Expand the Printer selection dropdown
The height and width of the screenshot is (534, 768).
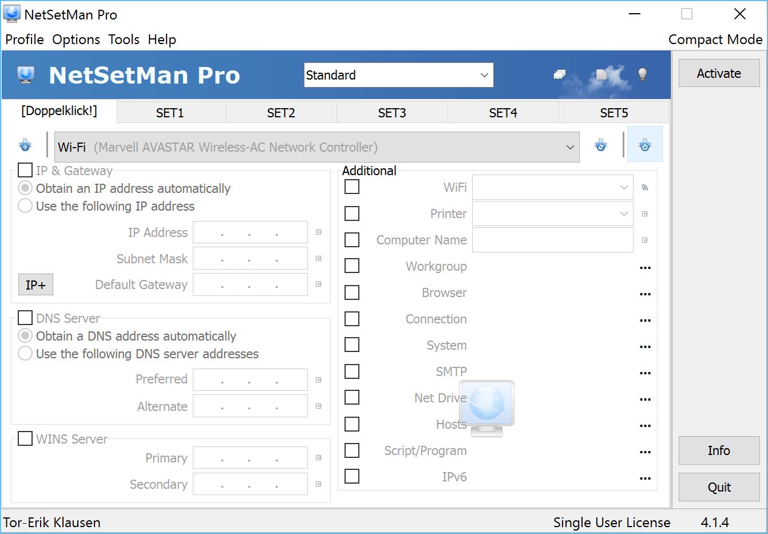click(x=552, y=213)
